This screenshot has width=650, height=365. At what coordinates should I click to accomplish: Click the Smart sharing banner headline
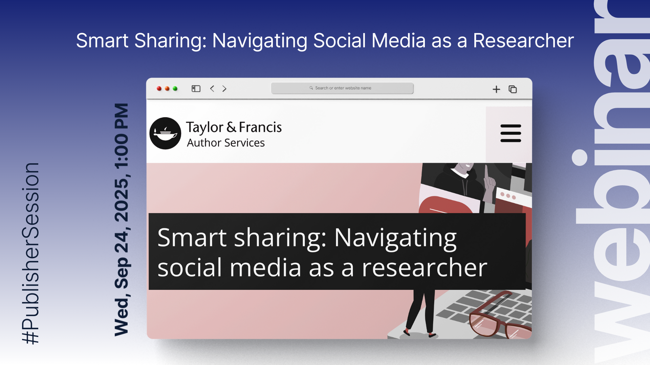[322, 252]
